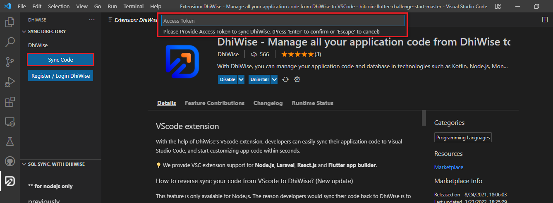The image size is (553, 203).
Task: Open the Remote Explorer view
Action: point(10,122)
